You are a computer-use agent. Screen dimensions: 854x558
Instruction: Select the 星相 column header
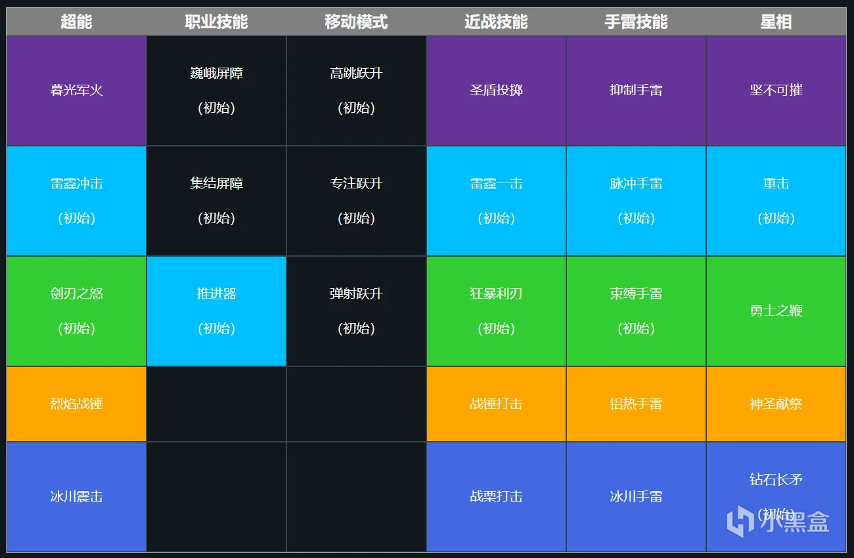pyautogui.click(x=776, y=22)
